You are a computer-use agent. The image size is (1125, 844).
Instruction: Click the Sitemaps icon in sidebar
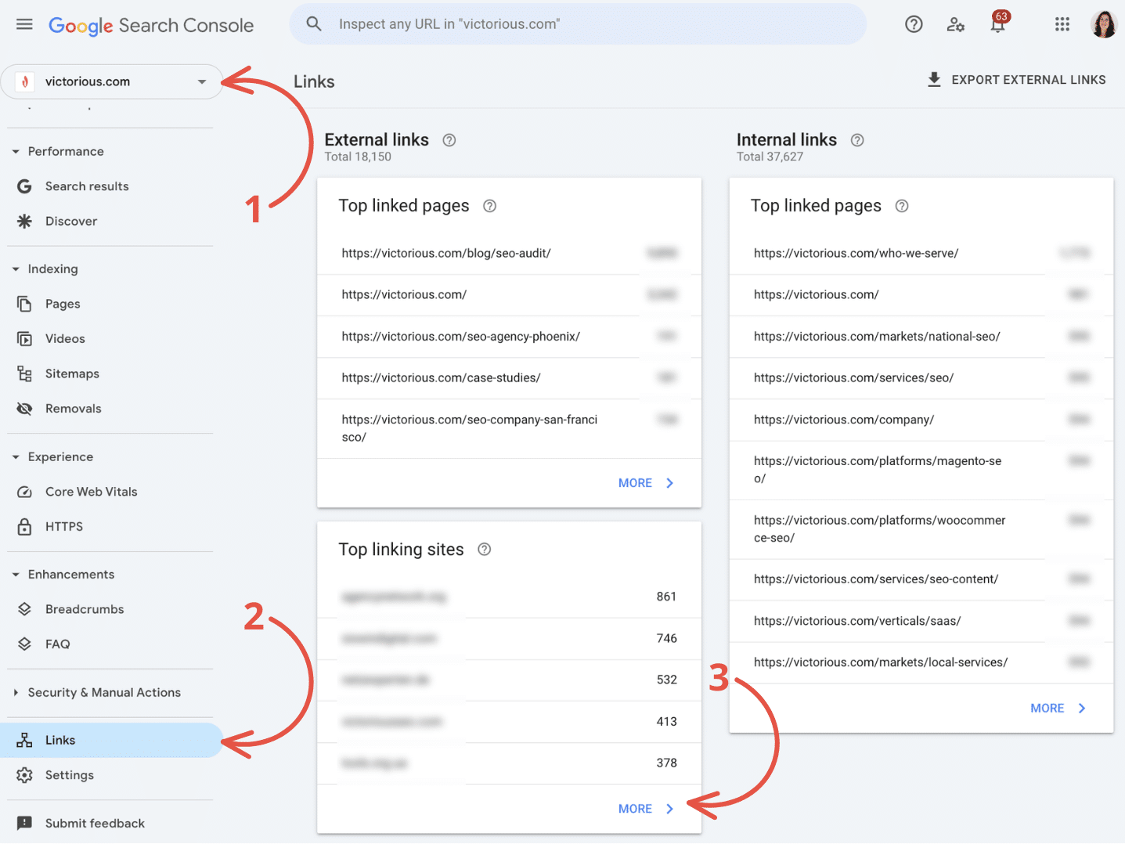pyautogui.click(x=24, y=373)
